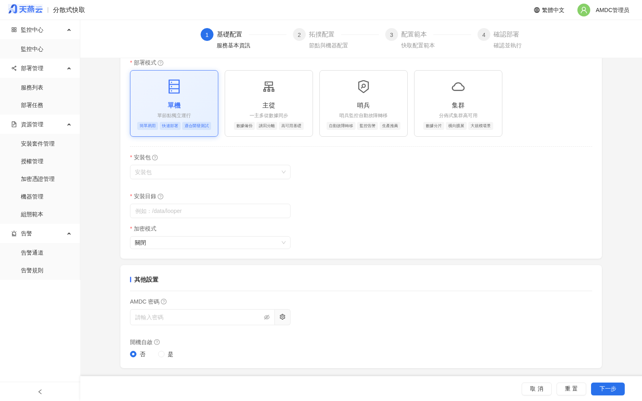
Task: Click the 重置 button
Action: click(571, 389)
